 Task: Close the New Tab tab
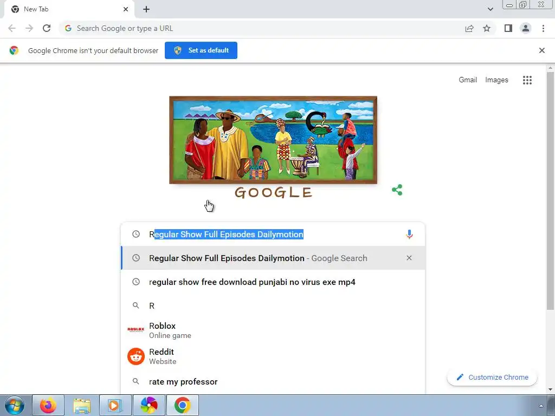(126, 9)
